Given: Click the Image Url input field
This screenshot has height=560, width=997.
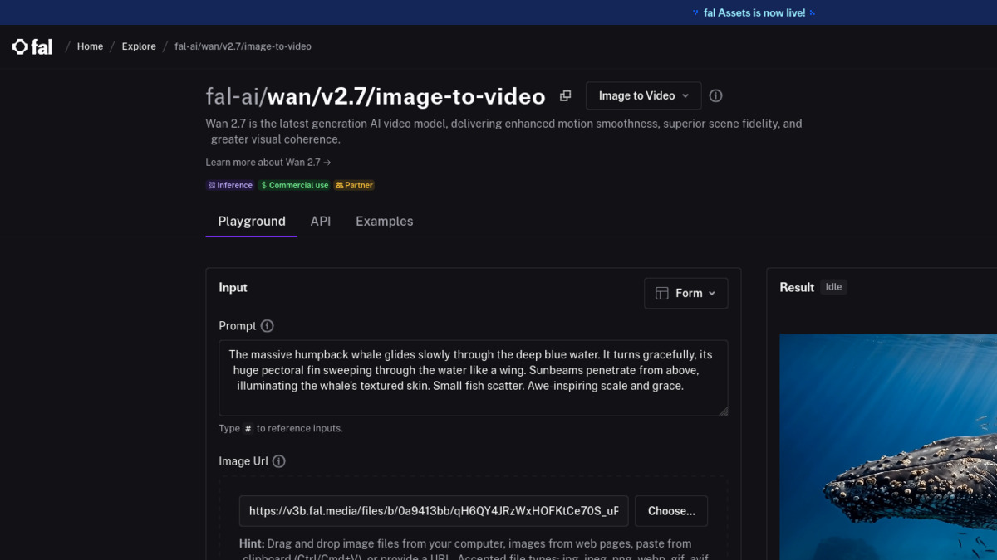Looking at the screenshot, I should tap(434, 511).
